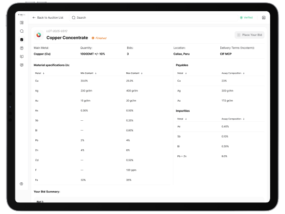This screenshot has height=214, width=285.
Task: Click the Copper Concentrate lot logo
Action: [39, 35]
